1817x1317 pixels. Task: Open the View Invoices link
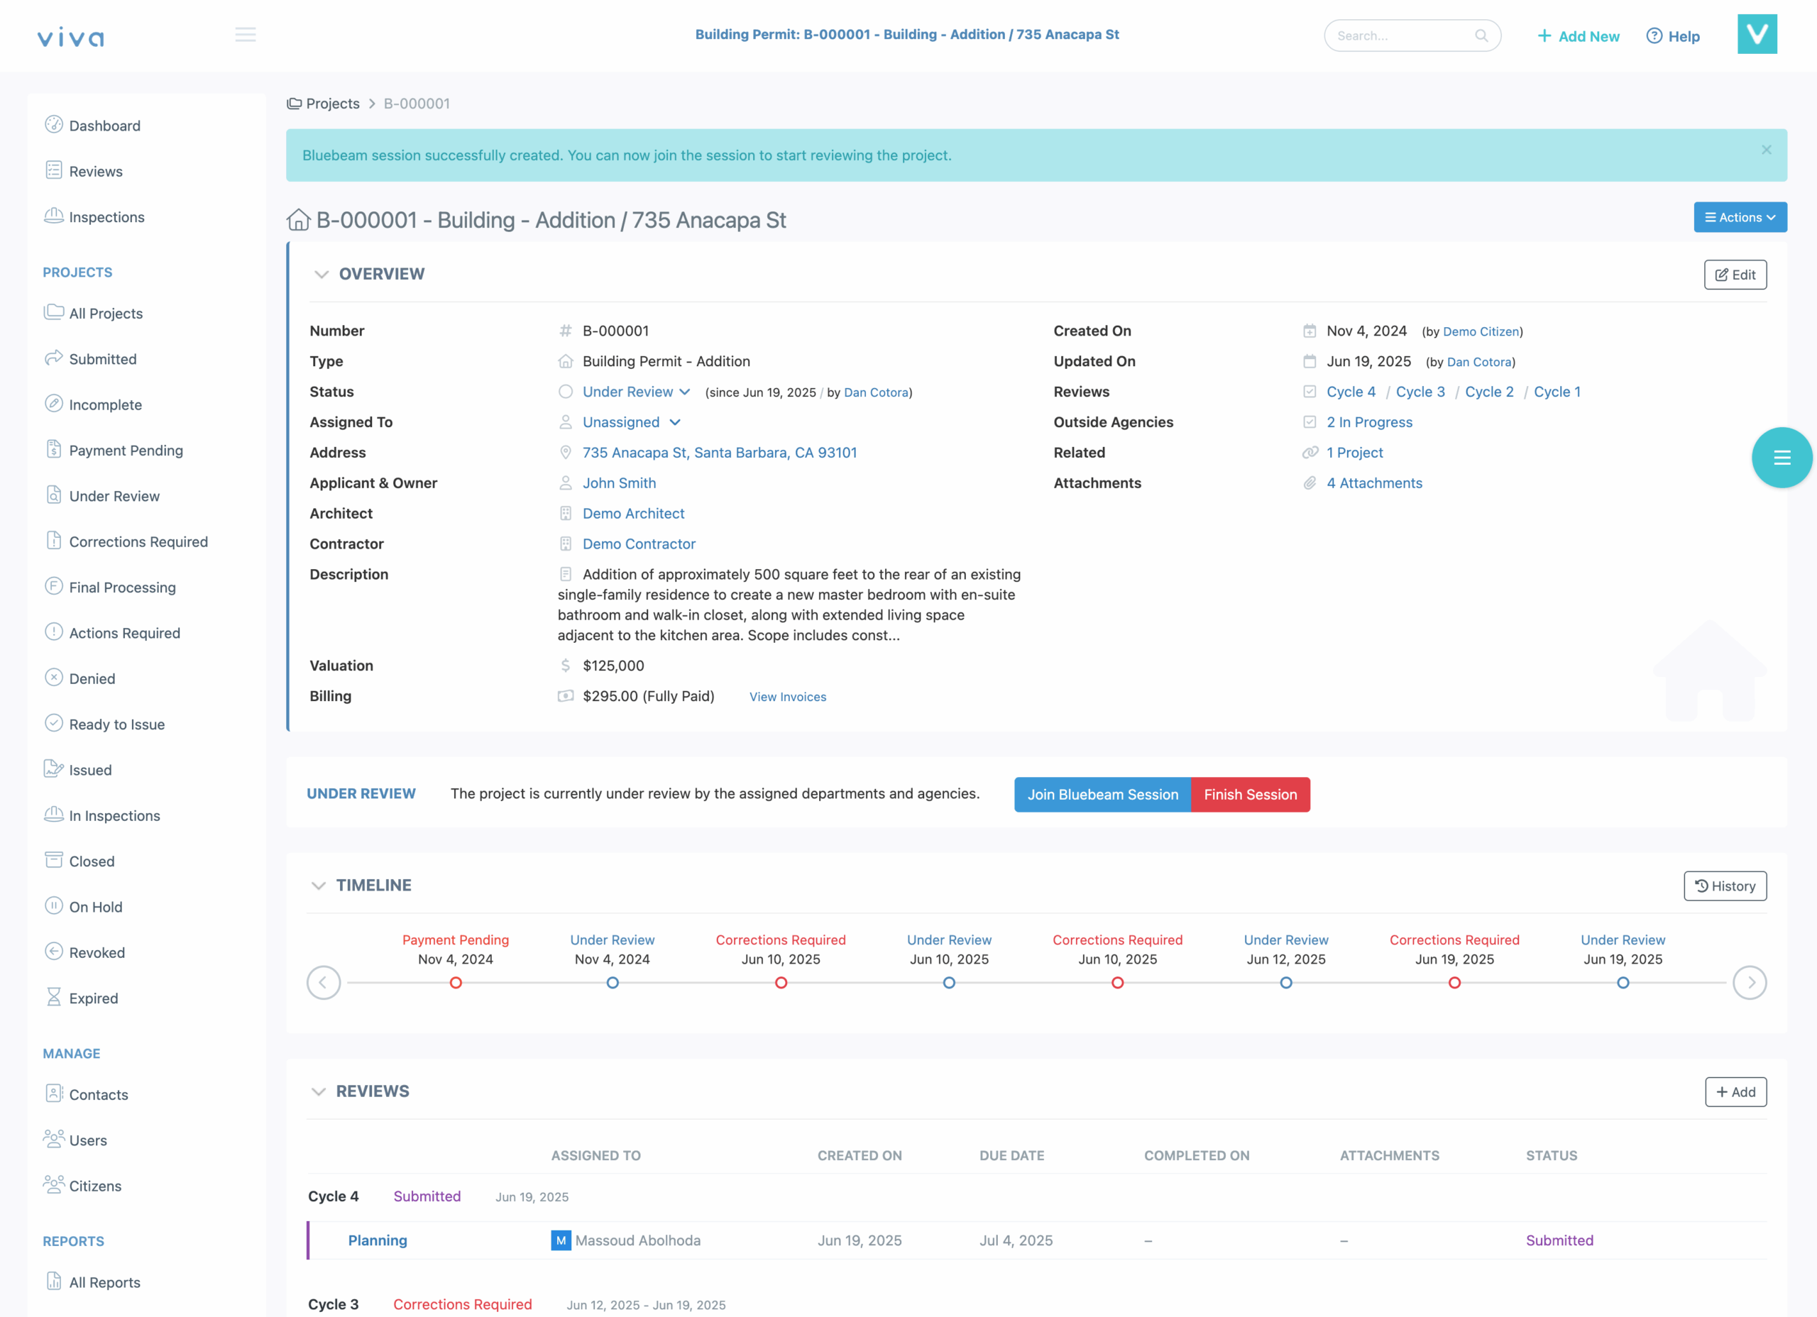coord(786,697)
